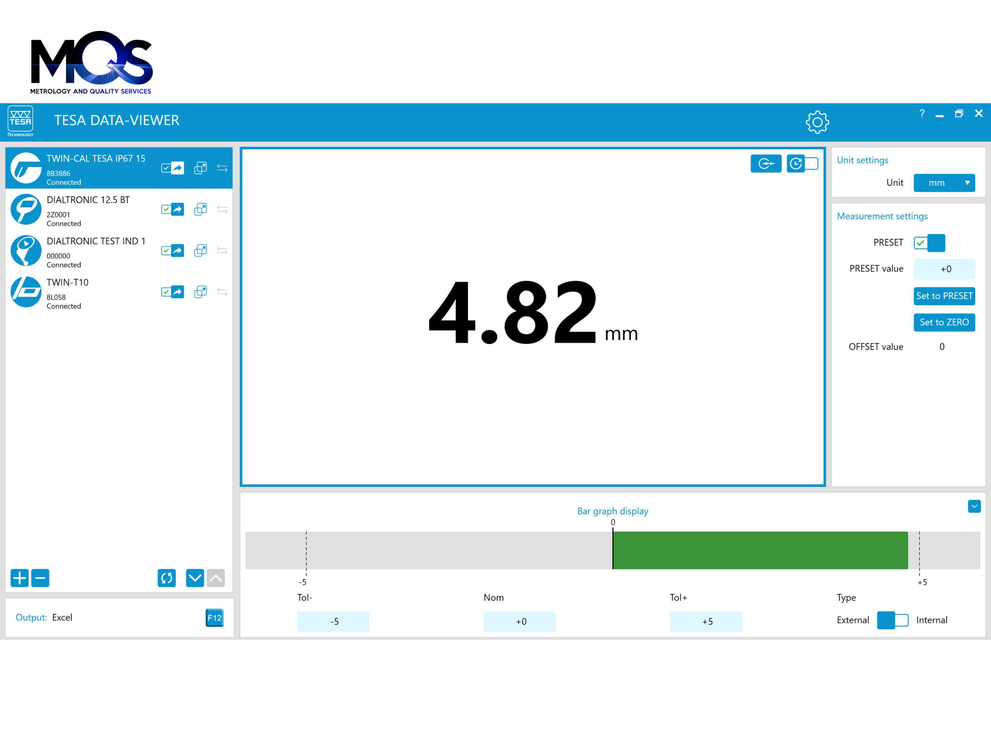Click the TESA Technology logo in the title bar
991x743 pixels.
tap(20, 121)
